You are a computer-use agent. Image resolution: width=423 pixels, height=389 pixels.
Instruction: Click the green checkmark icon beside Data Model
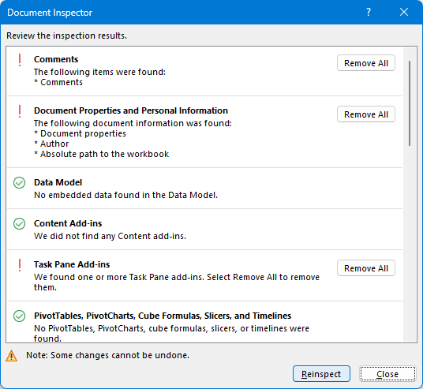[20, 182]
